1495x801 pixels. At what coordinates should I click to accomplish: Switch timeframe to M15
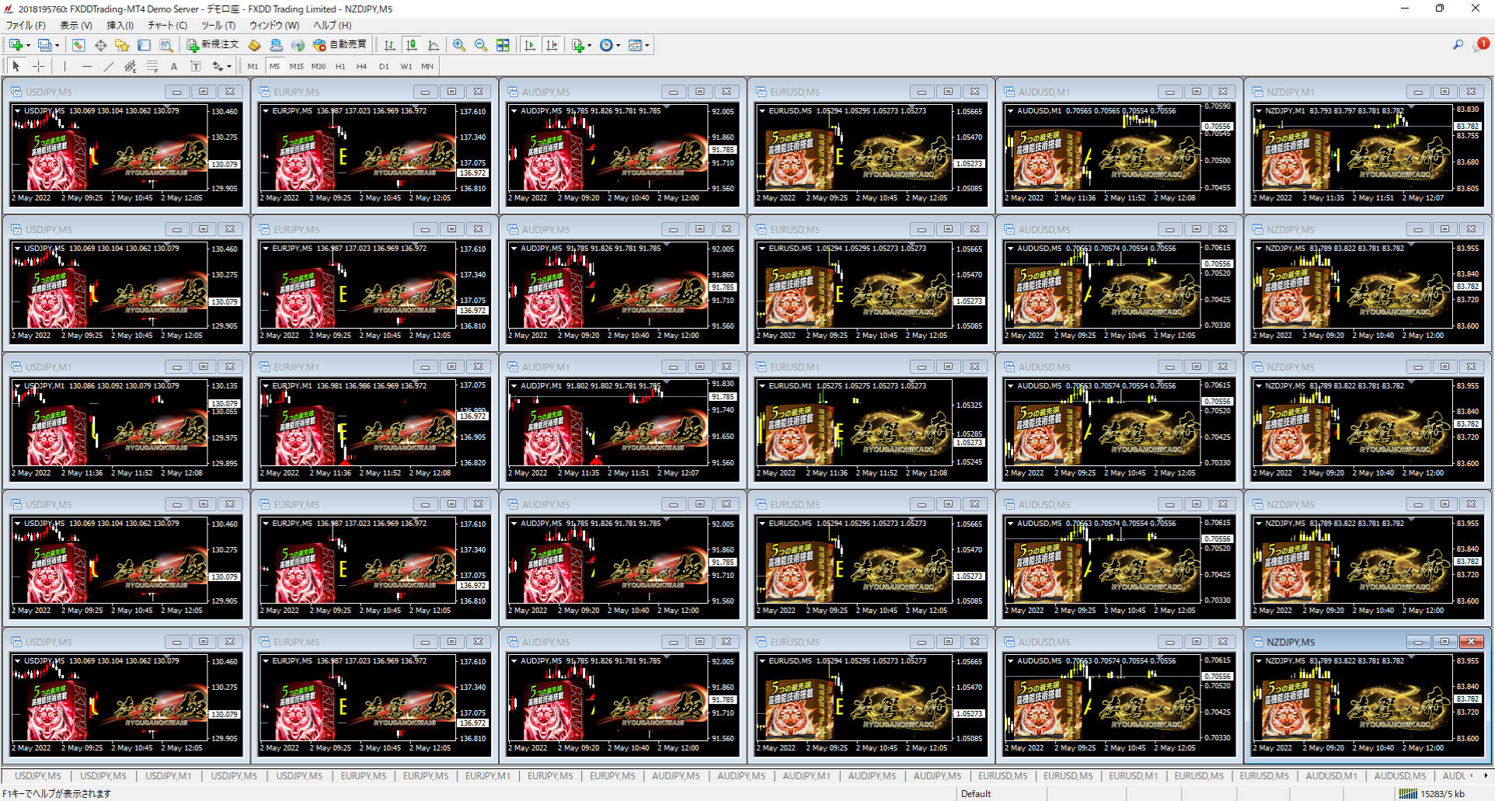(x=297, y=66)
